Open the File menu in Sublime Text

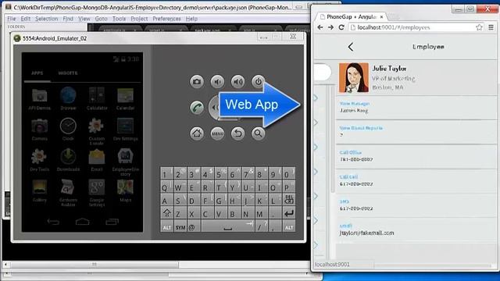pos(12,19)
